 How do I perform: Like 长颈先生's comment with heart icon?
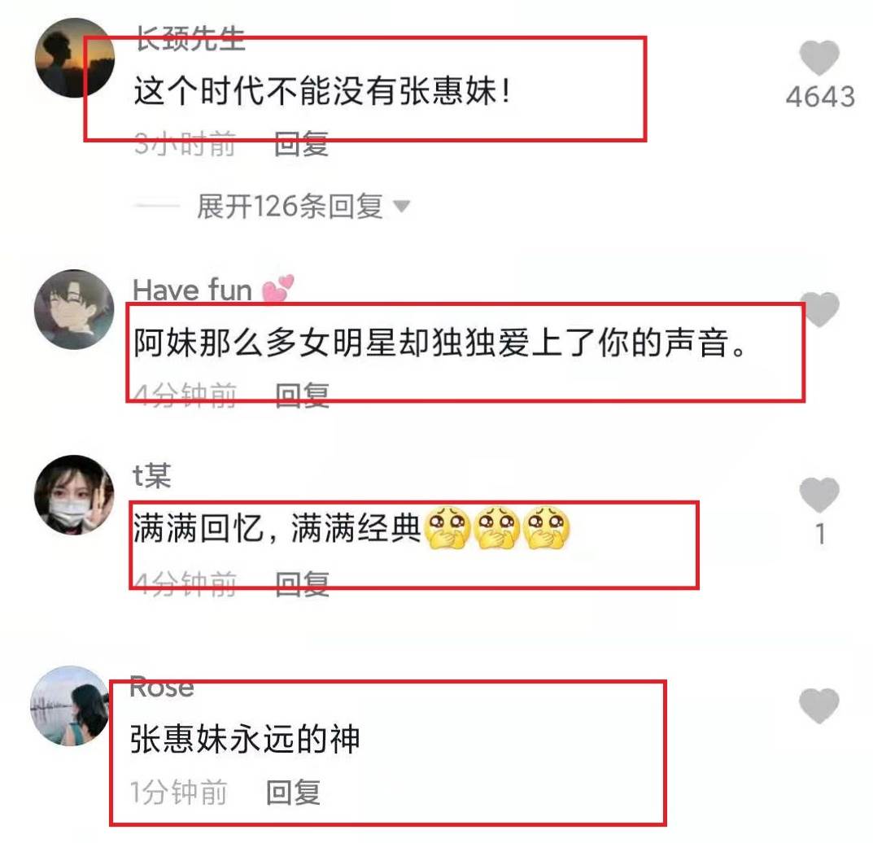[x=819, y=58]
